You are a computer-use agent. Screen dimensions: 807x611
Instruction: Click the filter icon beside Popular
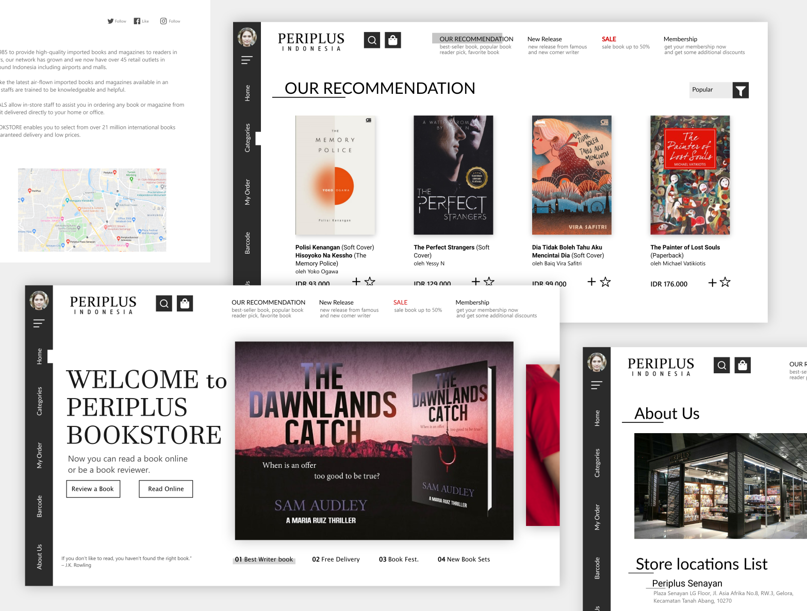(740, 90)
